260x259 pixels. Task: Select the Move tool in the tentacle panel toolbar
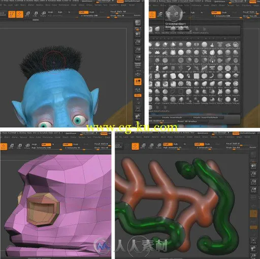pos(143,146)
